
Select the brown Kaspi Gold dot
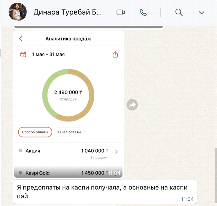[20, 173]
